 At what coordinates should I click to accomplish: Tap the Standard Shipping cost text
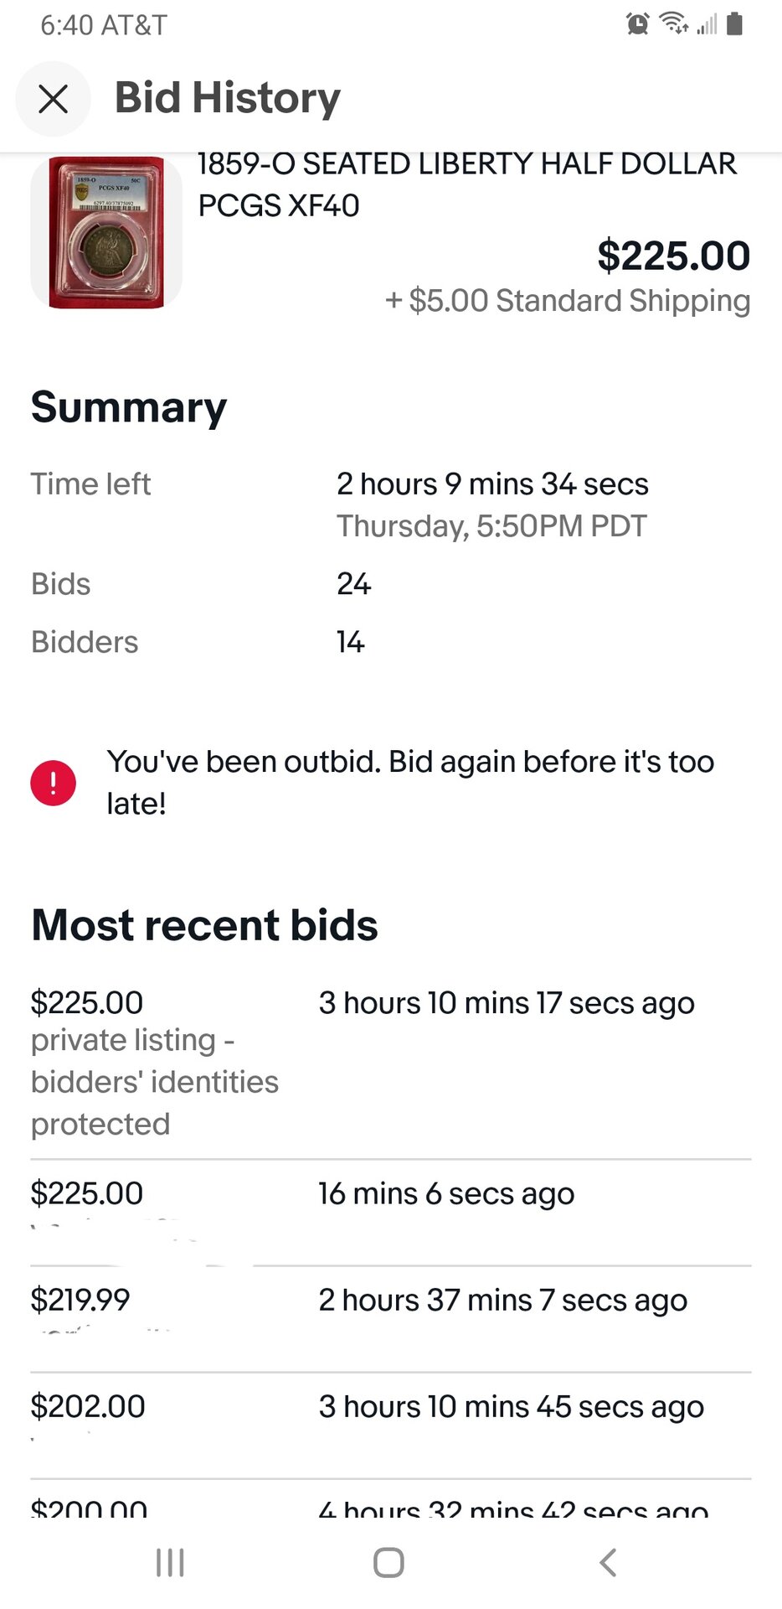pos(567,301)
